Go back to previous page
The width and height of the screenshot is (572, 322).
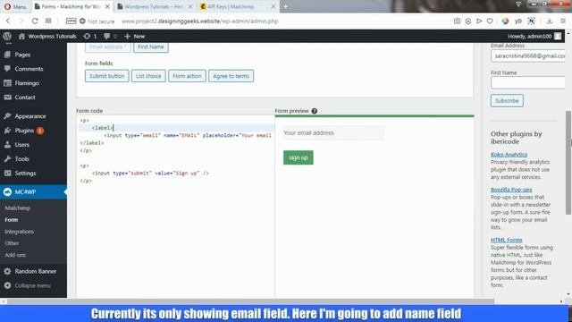click(x=8, y=21)
